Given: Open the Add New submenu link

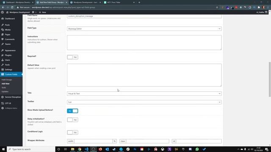Looking at the screenshot, I should pos(6,84).
